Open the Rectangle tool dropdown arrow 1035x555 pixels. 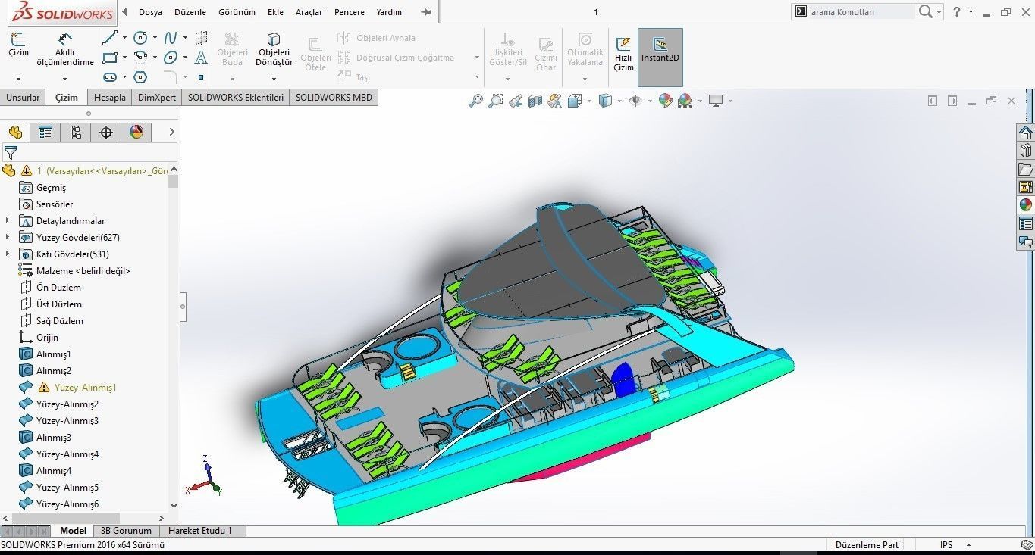click(124, 58)
